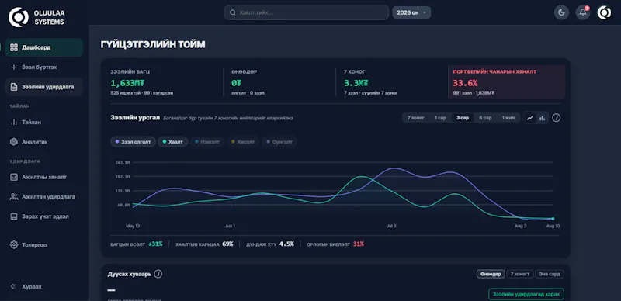Open the Портфелийн чанарын хяналт card

coord(507,82)
